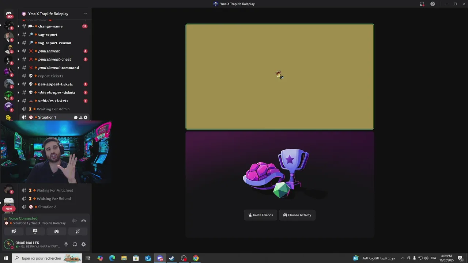Viewport: 468px width, 263px height.
Task: Join the Waiting For Admin voice channel
Action: tap(54, 109)
